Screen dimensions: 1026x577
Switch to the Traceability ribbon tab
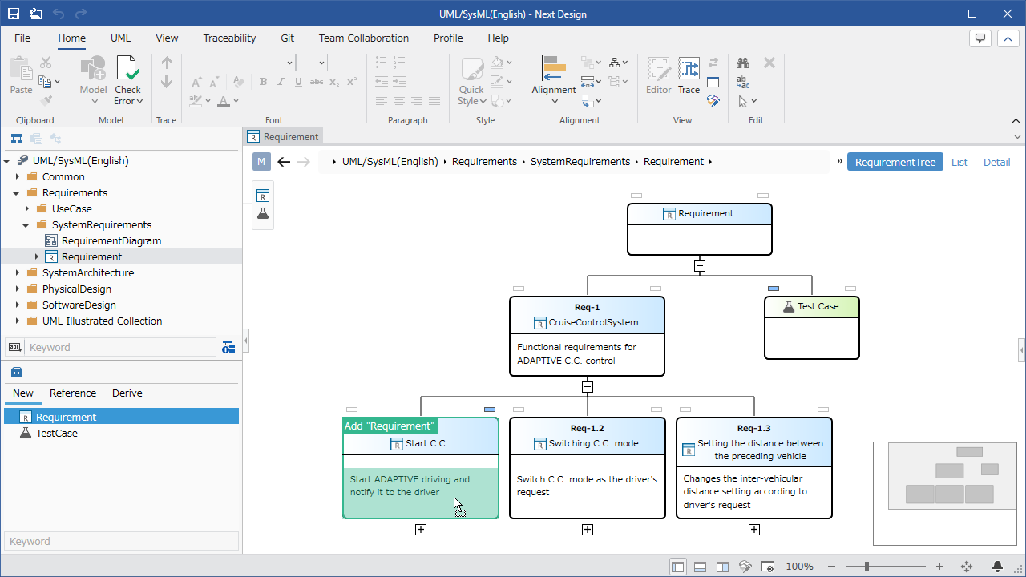click(x=229, y=38)
